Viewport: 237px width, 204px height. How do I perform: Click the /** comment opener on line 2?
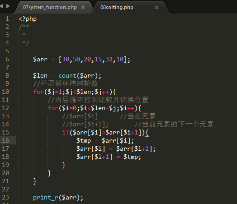pyautogui.click(x=24, y=27)
